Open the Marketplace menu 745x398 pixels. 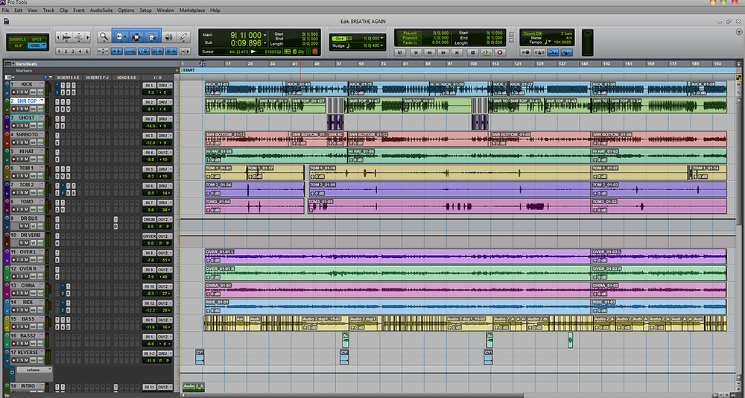click(x=192, y=10)
